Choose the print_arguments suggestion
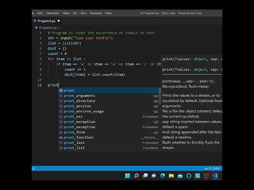 [110, 96]
